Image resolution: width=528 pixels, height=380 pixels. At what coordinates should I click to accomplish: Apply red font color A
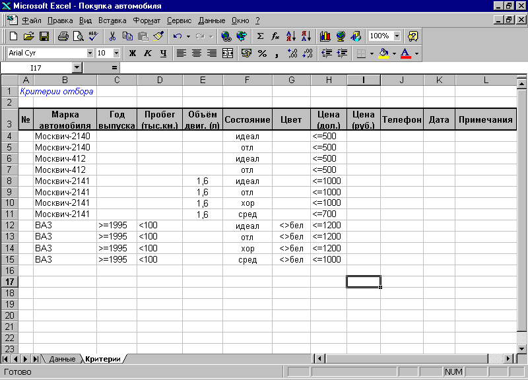pyautogui.click(x=406, y=53)
